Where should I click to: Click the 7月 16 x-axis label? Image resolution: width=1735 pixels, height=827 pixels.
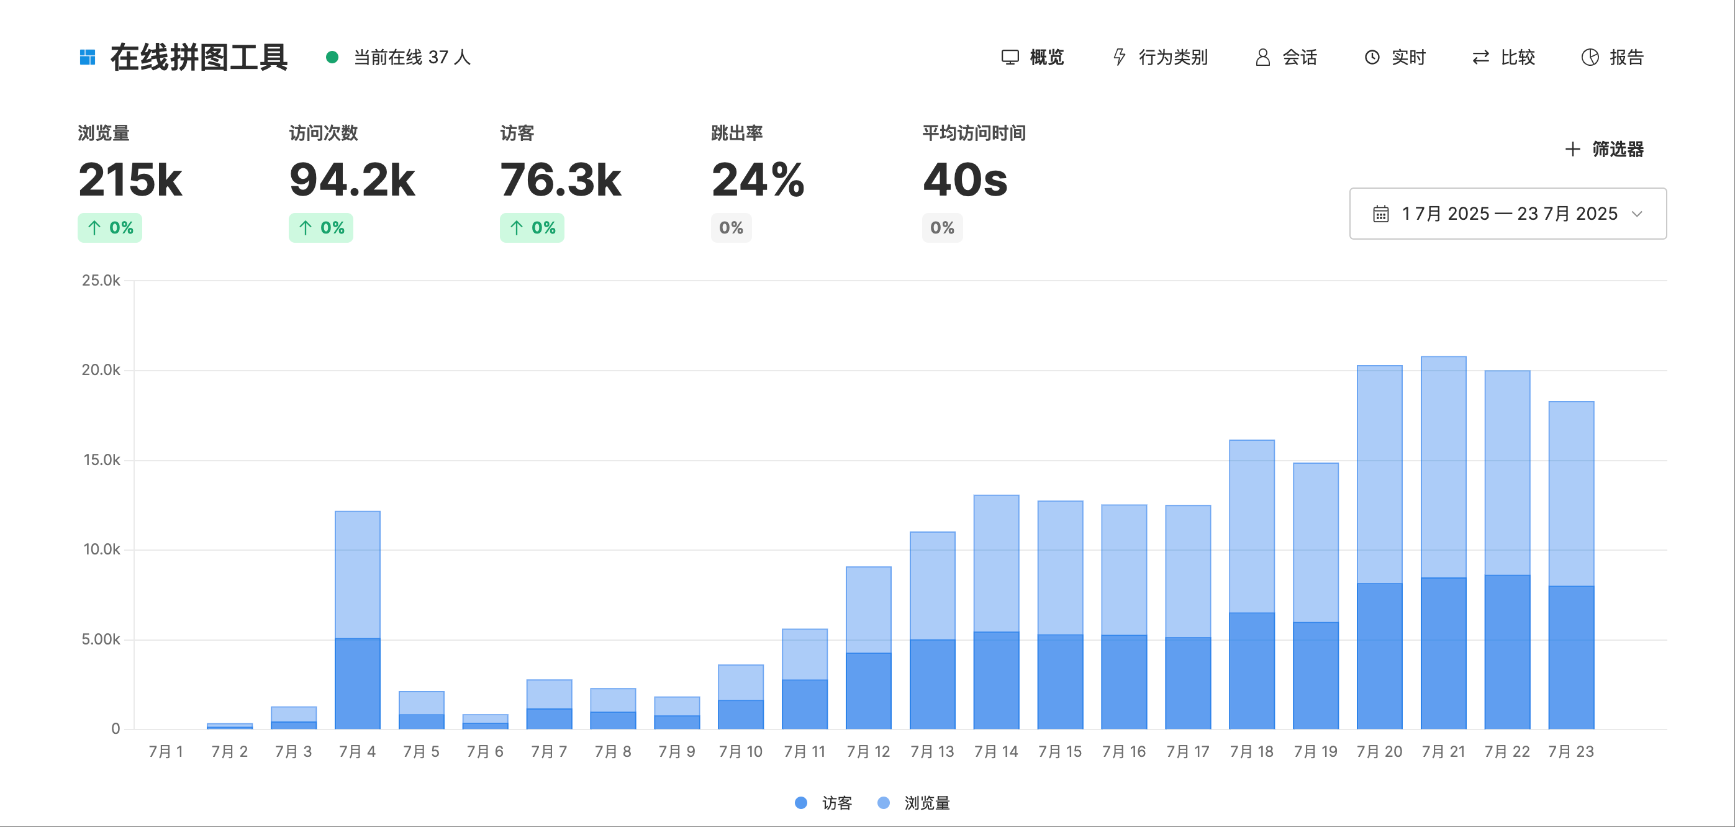1124,752
